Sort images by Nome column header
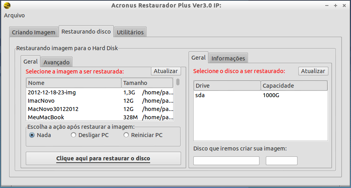The width and height of the screenshot is (351, 188). click(x=74, y=83)
